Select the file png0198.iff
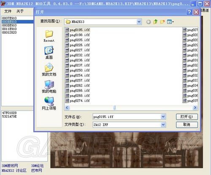Viewport: 211px width, 175px height. (x=78, y=35)
